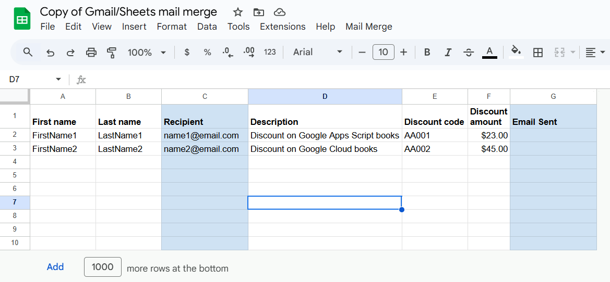Open the File menu
Screen dimensions: 610x282
pos(47,27)
